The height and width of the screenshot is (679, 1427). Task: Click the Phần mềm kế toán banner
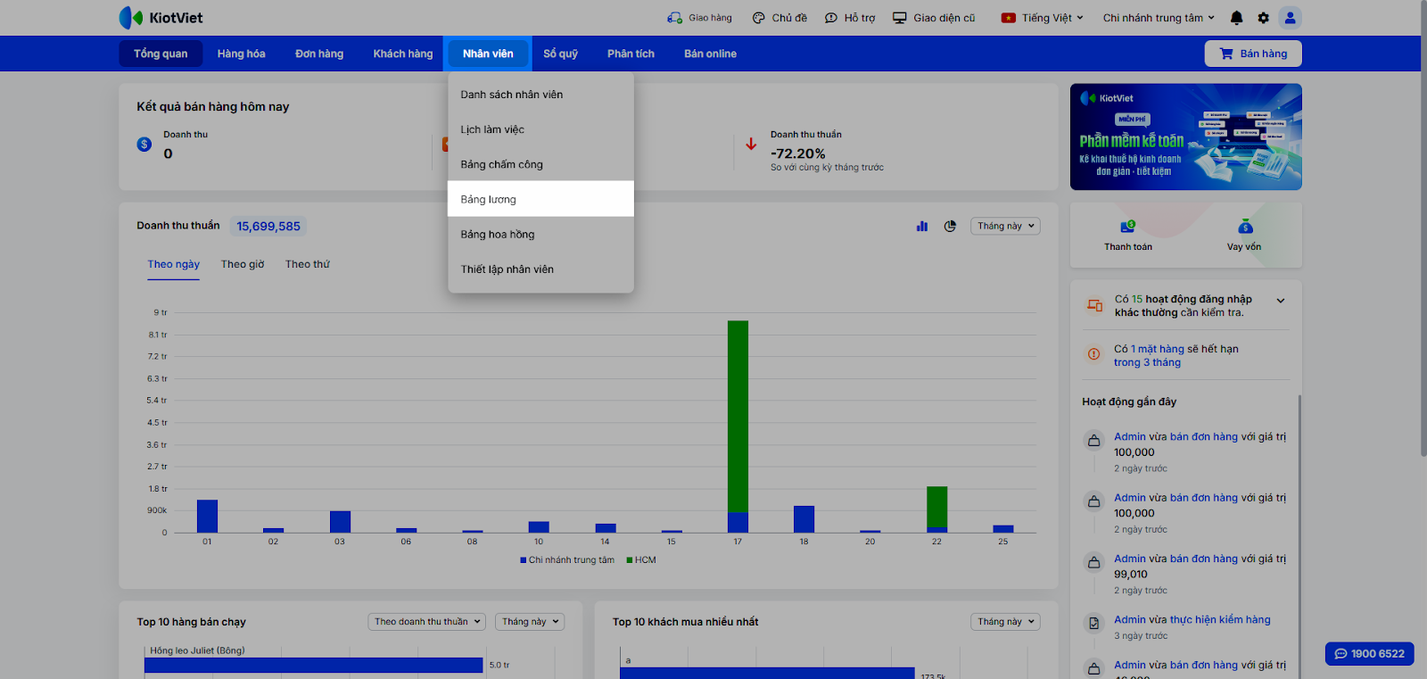1185,137
